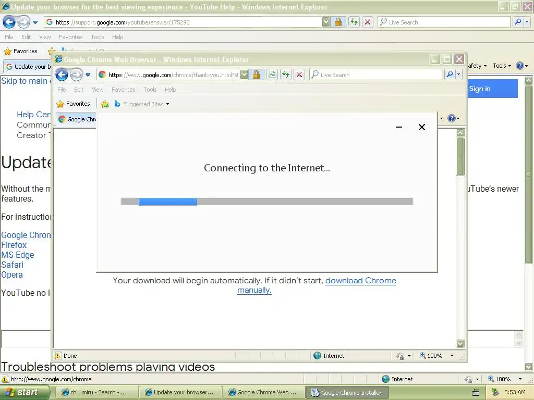Click Help question-mark icon in Chrome window toolbar

click(452, 118)
